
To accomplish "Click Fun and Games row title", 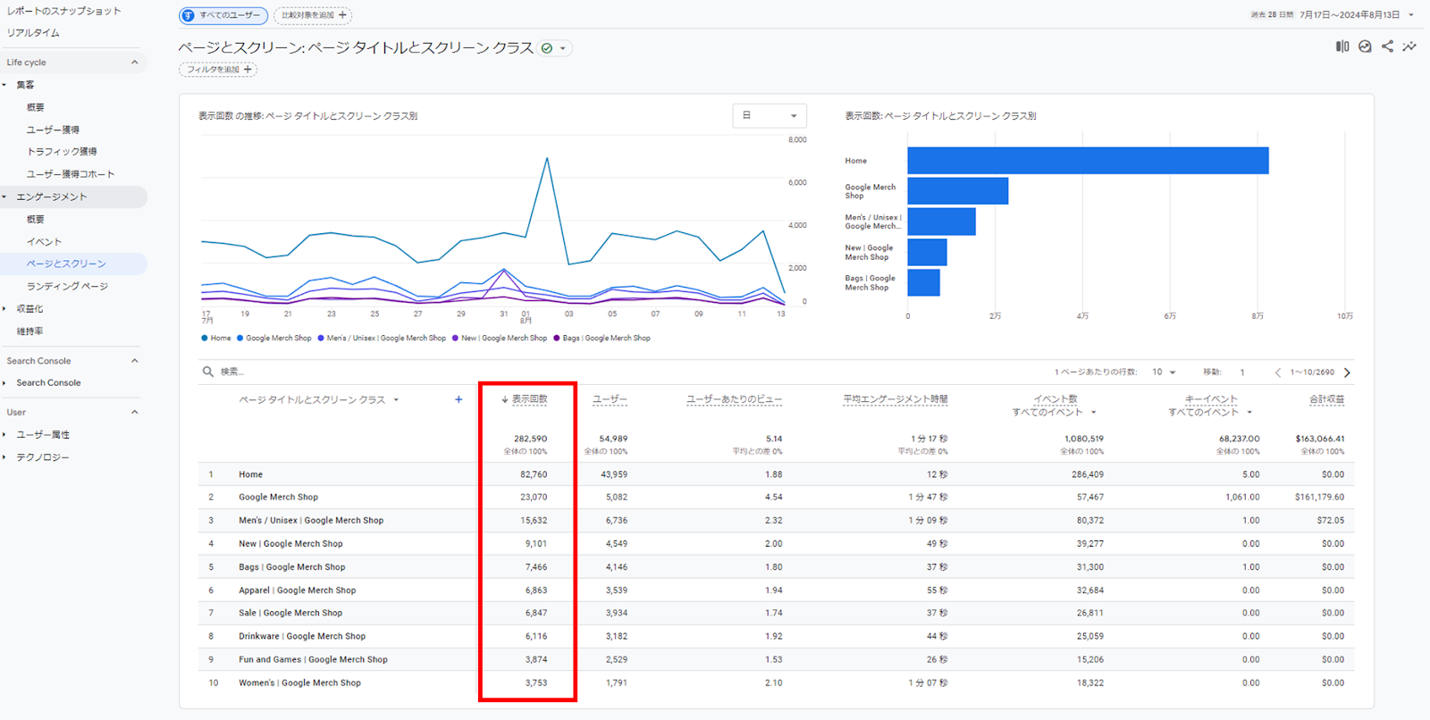I will point(313,660).
